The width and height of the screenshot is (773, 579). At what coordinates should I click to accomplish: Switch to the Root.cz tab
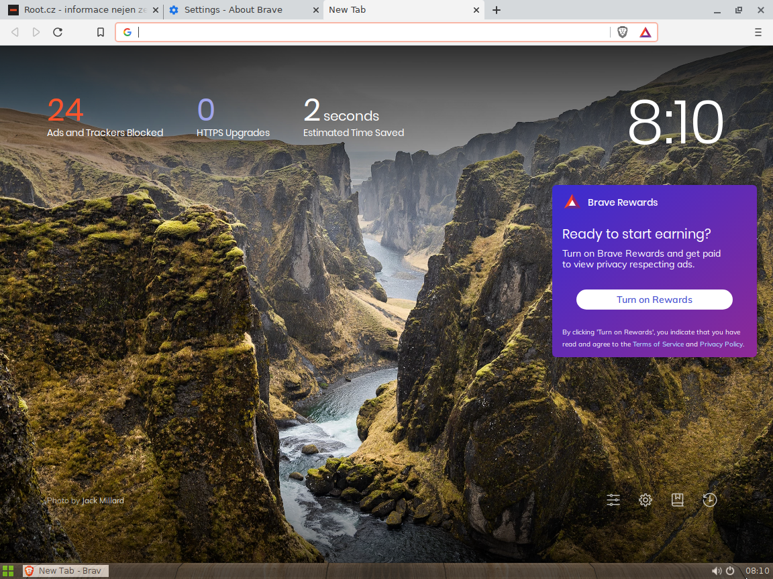[81, 10]
